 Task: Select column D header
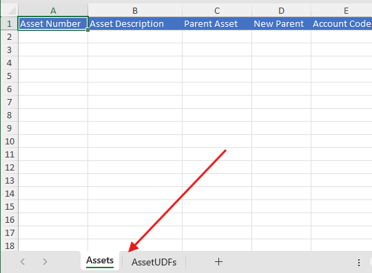281,10
